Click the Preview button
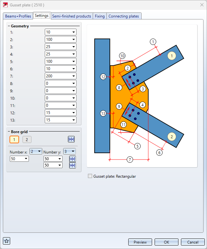The image size is (207, 249). [140, 242]
